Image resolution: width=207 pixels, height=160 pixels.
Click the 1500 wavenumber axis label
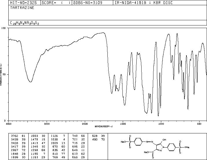coord(123,124)
